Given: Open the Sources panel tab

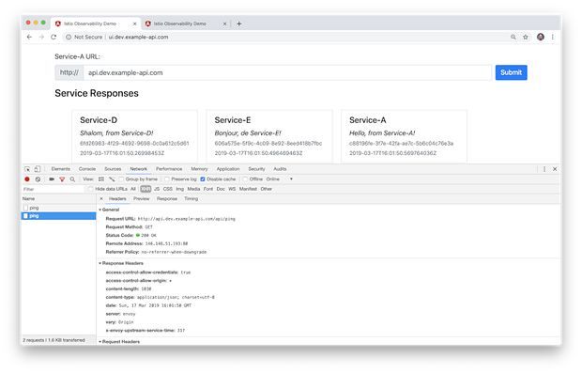Looking at the screenshot, I should click(x=113, y=169).
